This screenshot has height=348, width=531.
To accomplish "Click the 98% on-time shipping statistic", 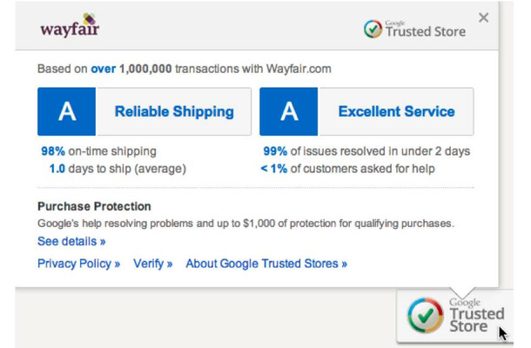I will coord(98,151).
